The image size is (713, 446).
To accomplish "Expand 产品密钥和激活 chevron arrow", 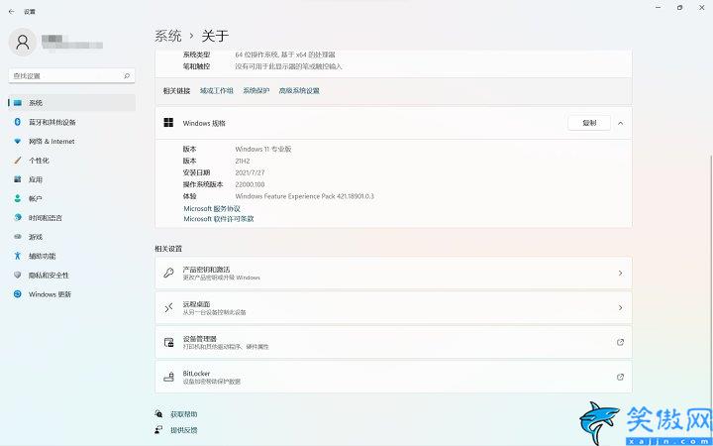I will 620,273.
